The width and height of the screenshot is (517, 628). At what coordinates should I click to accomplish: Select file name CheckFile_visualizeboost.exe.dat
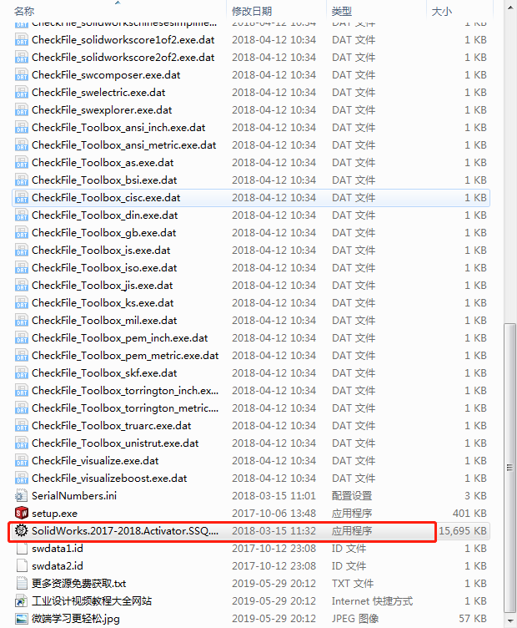point(109,479)
